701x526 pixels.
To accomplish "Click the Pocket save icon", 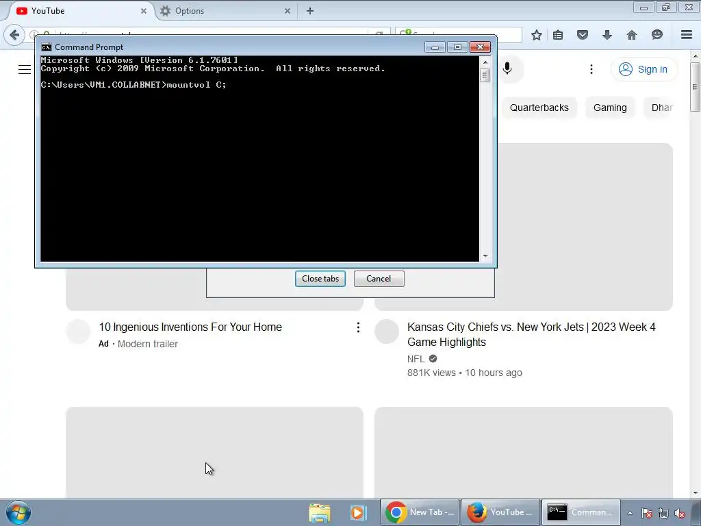I will tap(582, 35).
